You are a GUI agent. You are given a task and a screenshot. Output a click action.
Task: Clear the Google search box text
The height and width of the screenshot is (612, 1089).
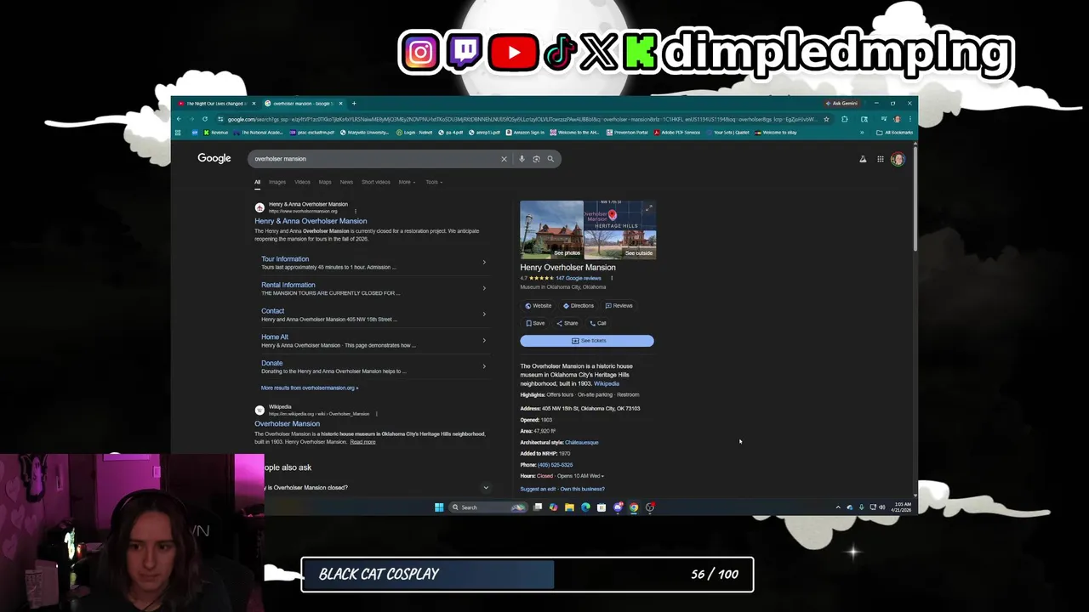click(504, 159)
